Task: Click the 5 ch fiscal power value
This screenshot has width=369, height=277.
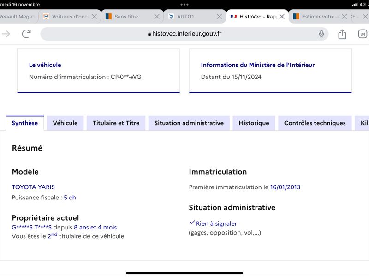Action: pos(70,198)
